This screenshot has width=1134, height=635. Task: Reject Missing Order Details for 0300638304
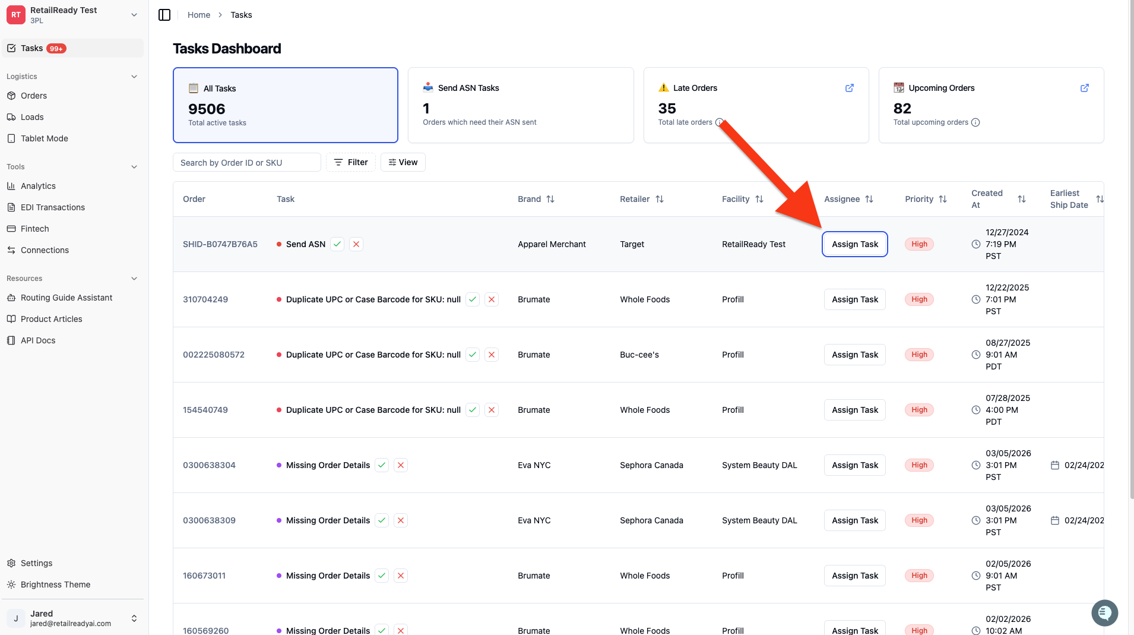(x=401, y=465)
